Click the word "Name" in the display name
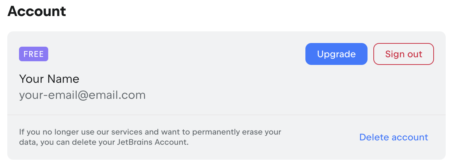Screen dimensions: 453x167 point(66,79)
